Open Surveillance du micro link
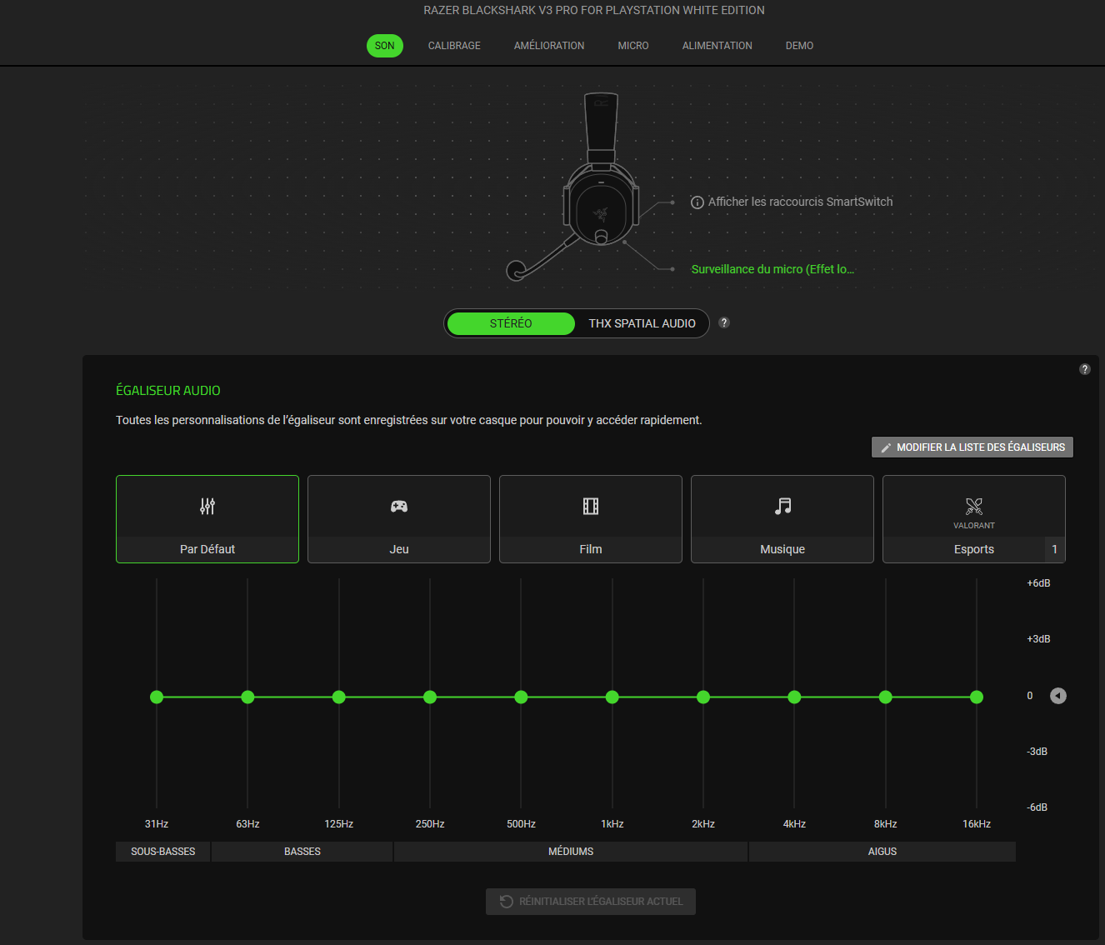1105x945 pixels. pyautogui.click(x=772, y=269)
